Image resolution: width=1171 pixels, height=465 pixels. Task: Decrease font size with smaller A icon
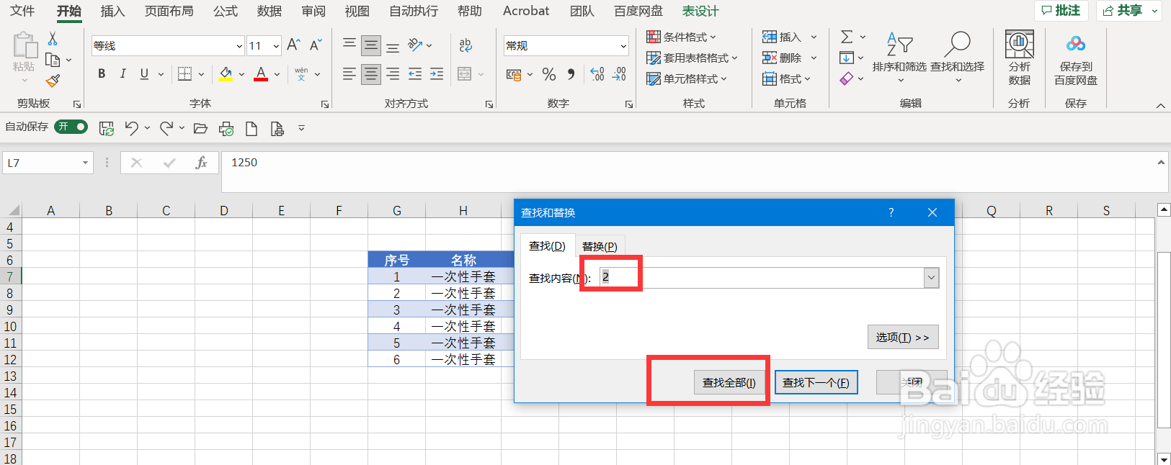coord(316,45)
